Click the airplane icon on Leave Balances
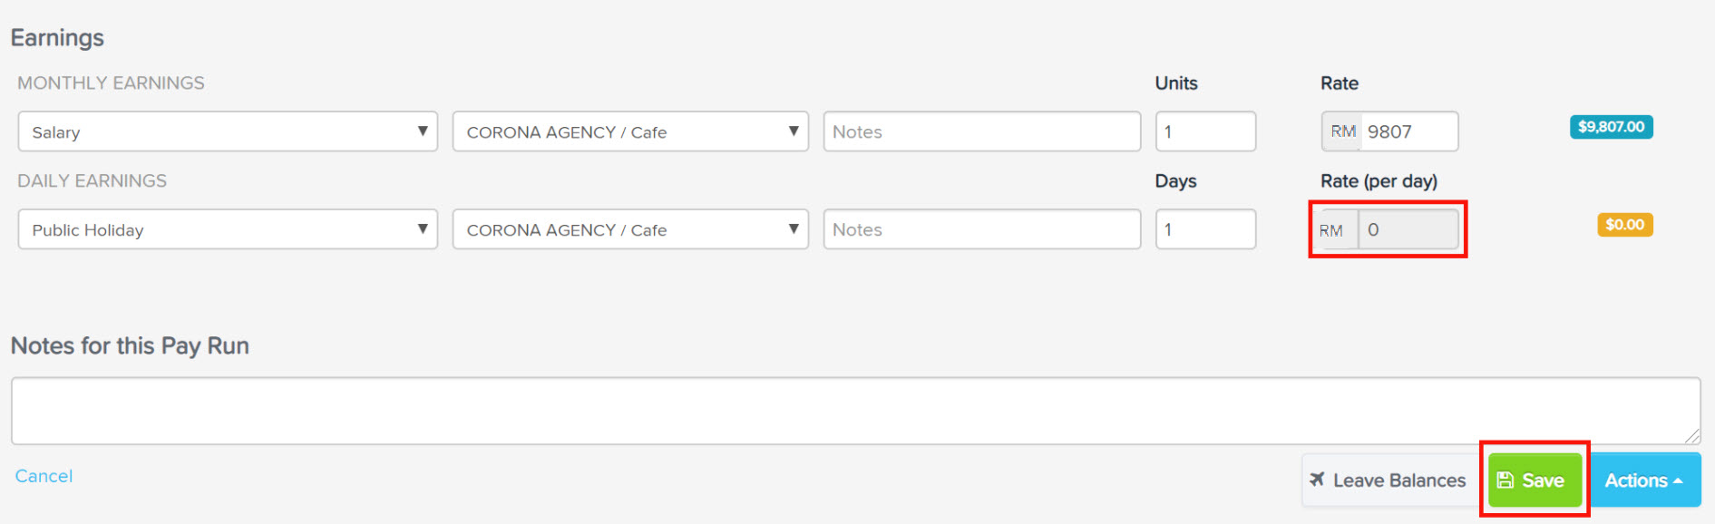The width and height of the screenshot is (1715, 524). coord(1317,480)
